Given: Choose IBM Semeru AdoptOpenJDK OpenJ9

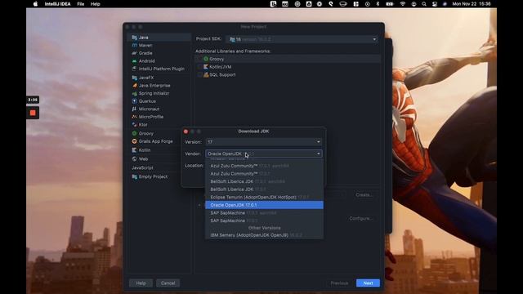Looking at the screenshot, I should pos(264,235).
